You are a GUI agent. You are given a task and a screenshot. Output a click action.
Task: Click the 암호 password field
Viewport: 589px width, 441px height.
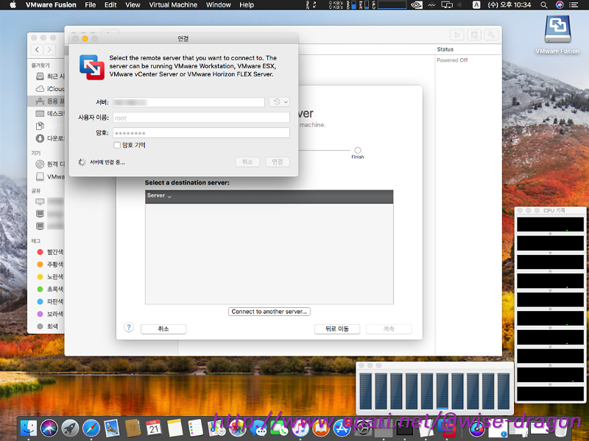click(x=201, y=133)
